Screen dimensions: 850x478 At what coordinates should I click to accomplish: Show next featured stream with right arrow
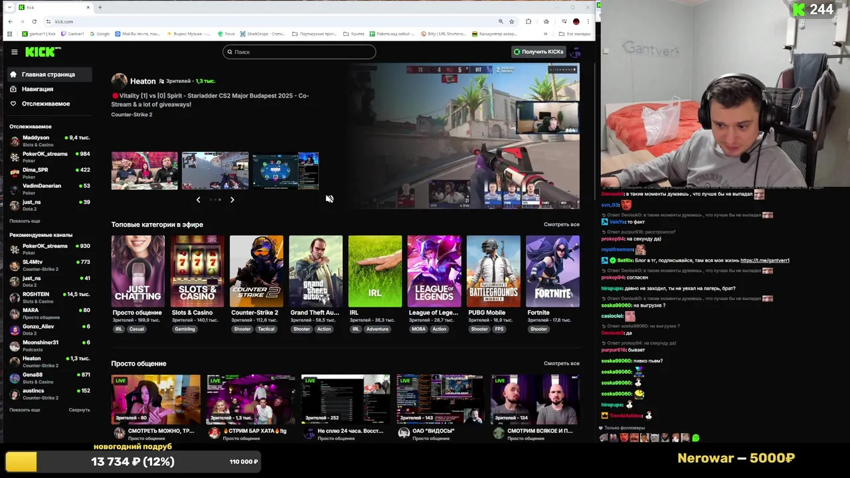(232, 199)
